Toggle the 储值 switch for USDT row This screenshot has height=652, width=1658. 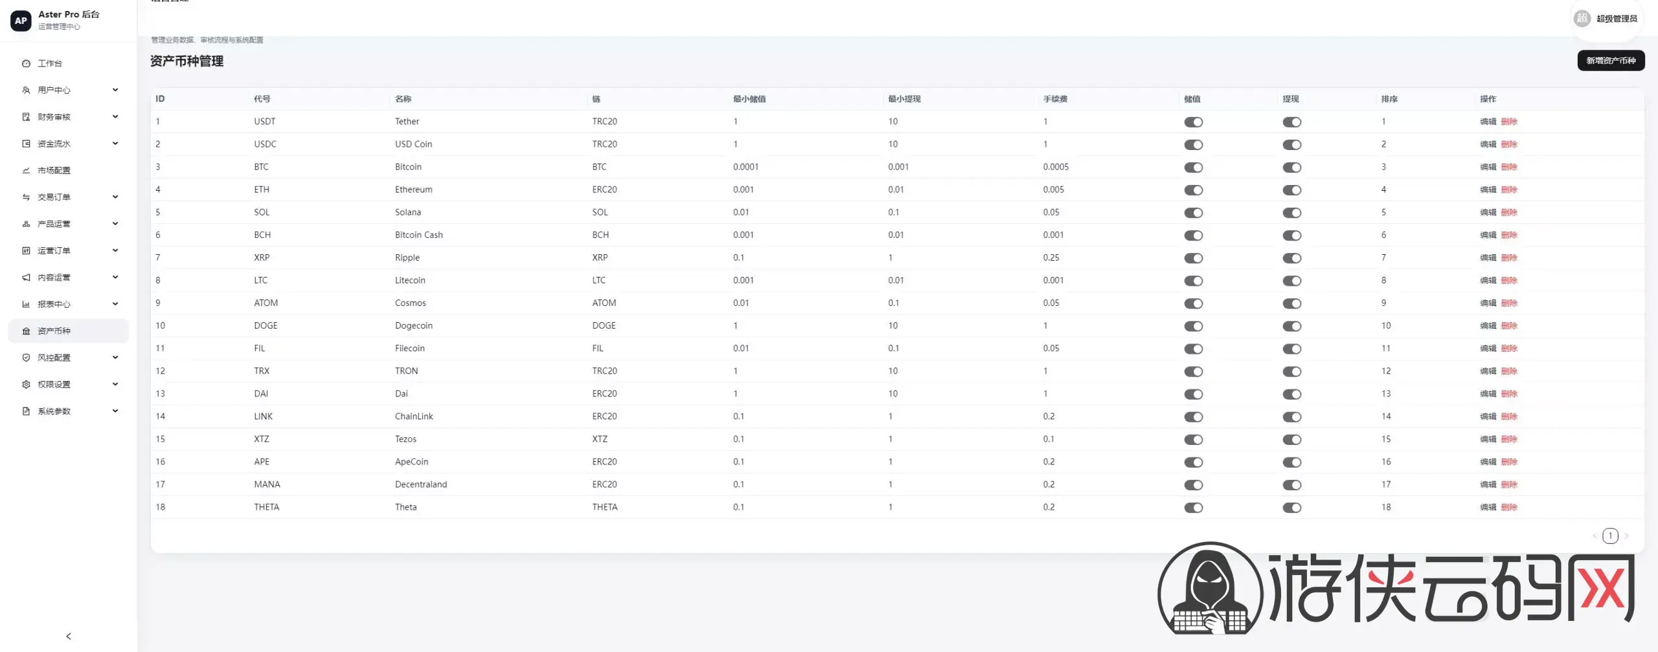pyautogui.click(x=1193, y=122)
